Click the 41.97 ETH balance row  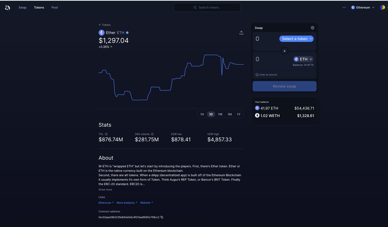click(x=285, y=108)
